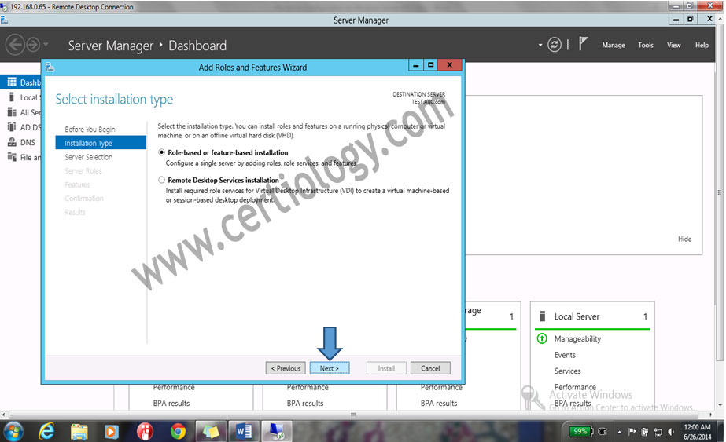Click the horizontal scrollbar of remote desktop
726x442 pixels.
(x=353, y=415)
